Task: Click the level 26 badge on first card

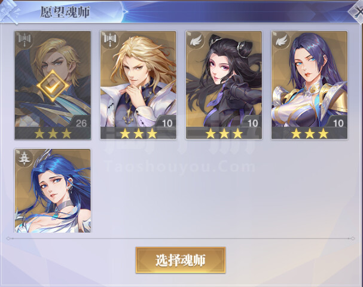Action: (81, 123)
